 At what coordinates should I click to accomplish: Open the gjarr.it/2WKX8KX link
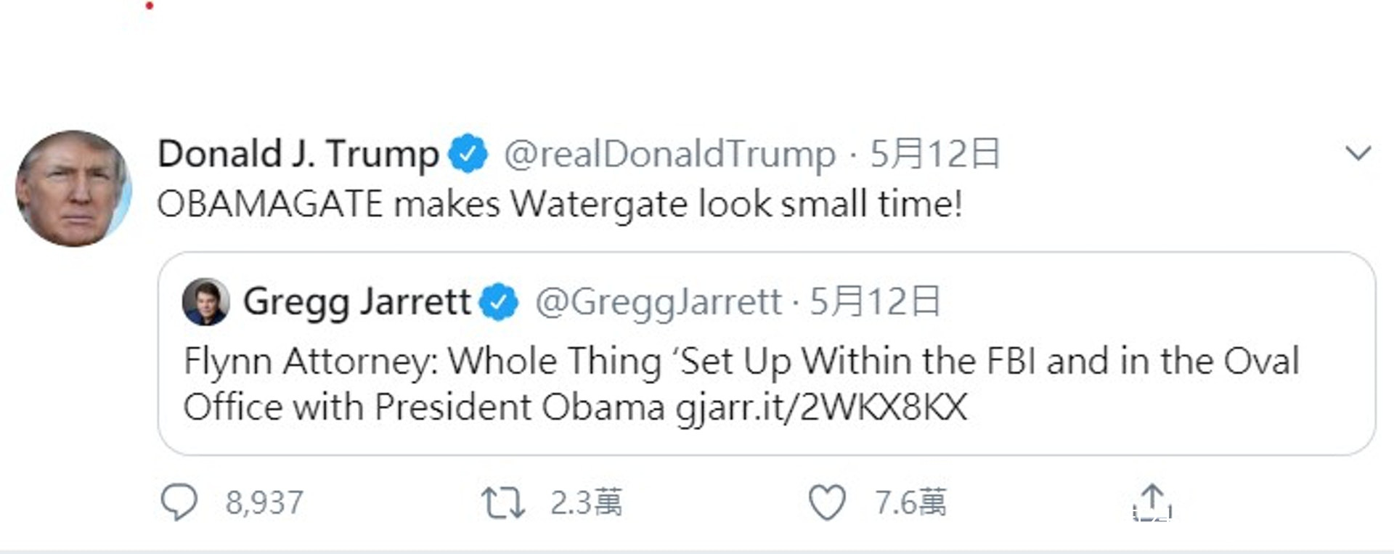coord(821,407)
